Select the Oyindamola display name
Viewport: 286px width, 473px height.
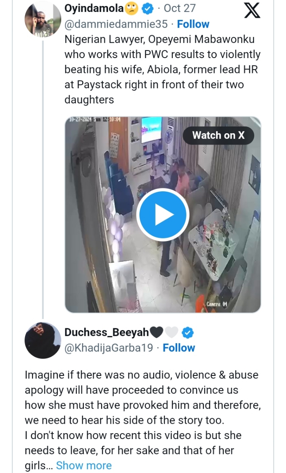click(94, 8)
